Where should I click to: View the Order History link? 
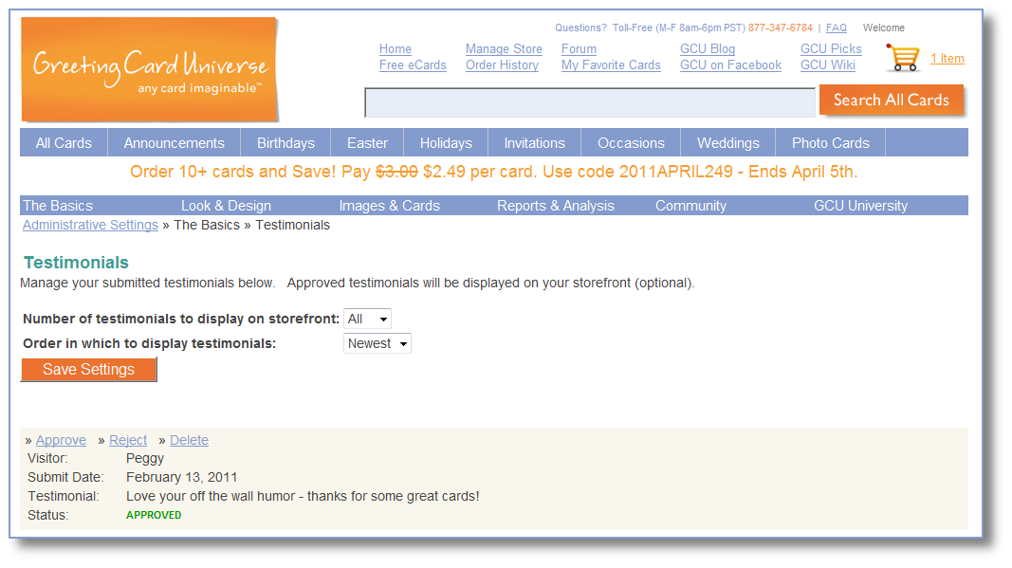point(502,65)
